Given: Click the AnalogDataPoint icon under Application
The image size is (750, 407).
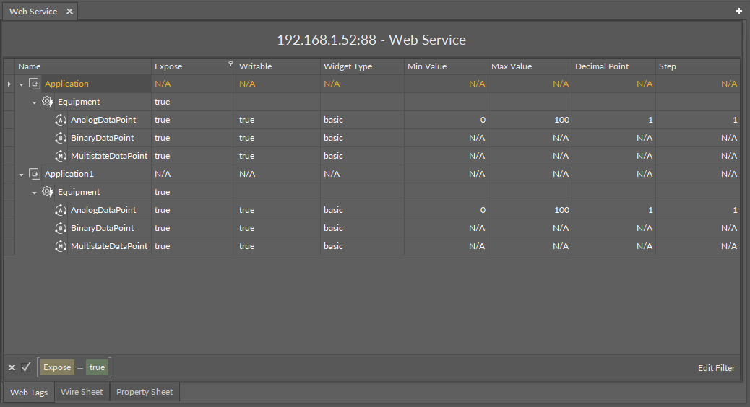Looking at the screenshot, I should pos(61,120).
